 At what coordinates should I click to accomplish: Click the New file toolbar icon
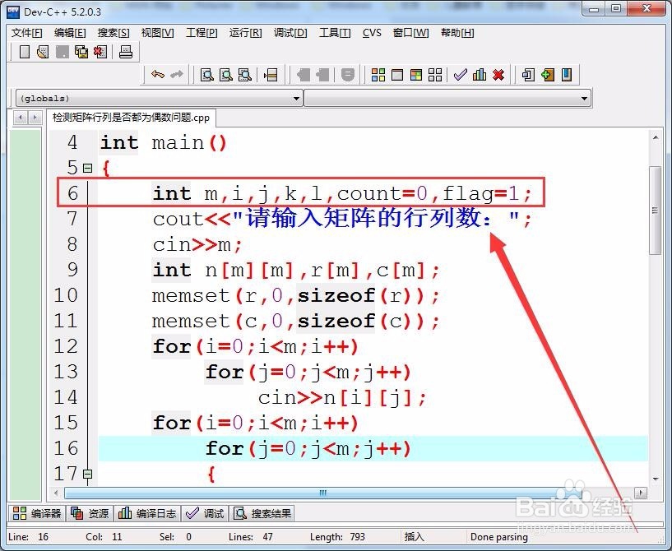[x=25, y=52]
